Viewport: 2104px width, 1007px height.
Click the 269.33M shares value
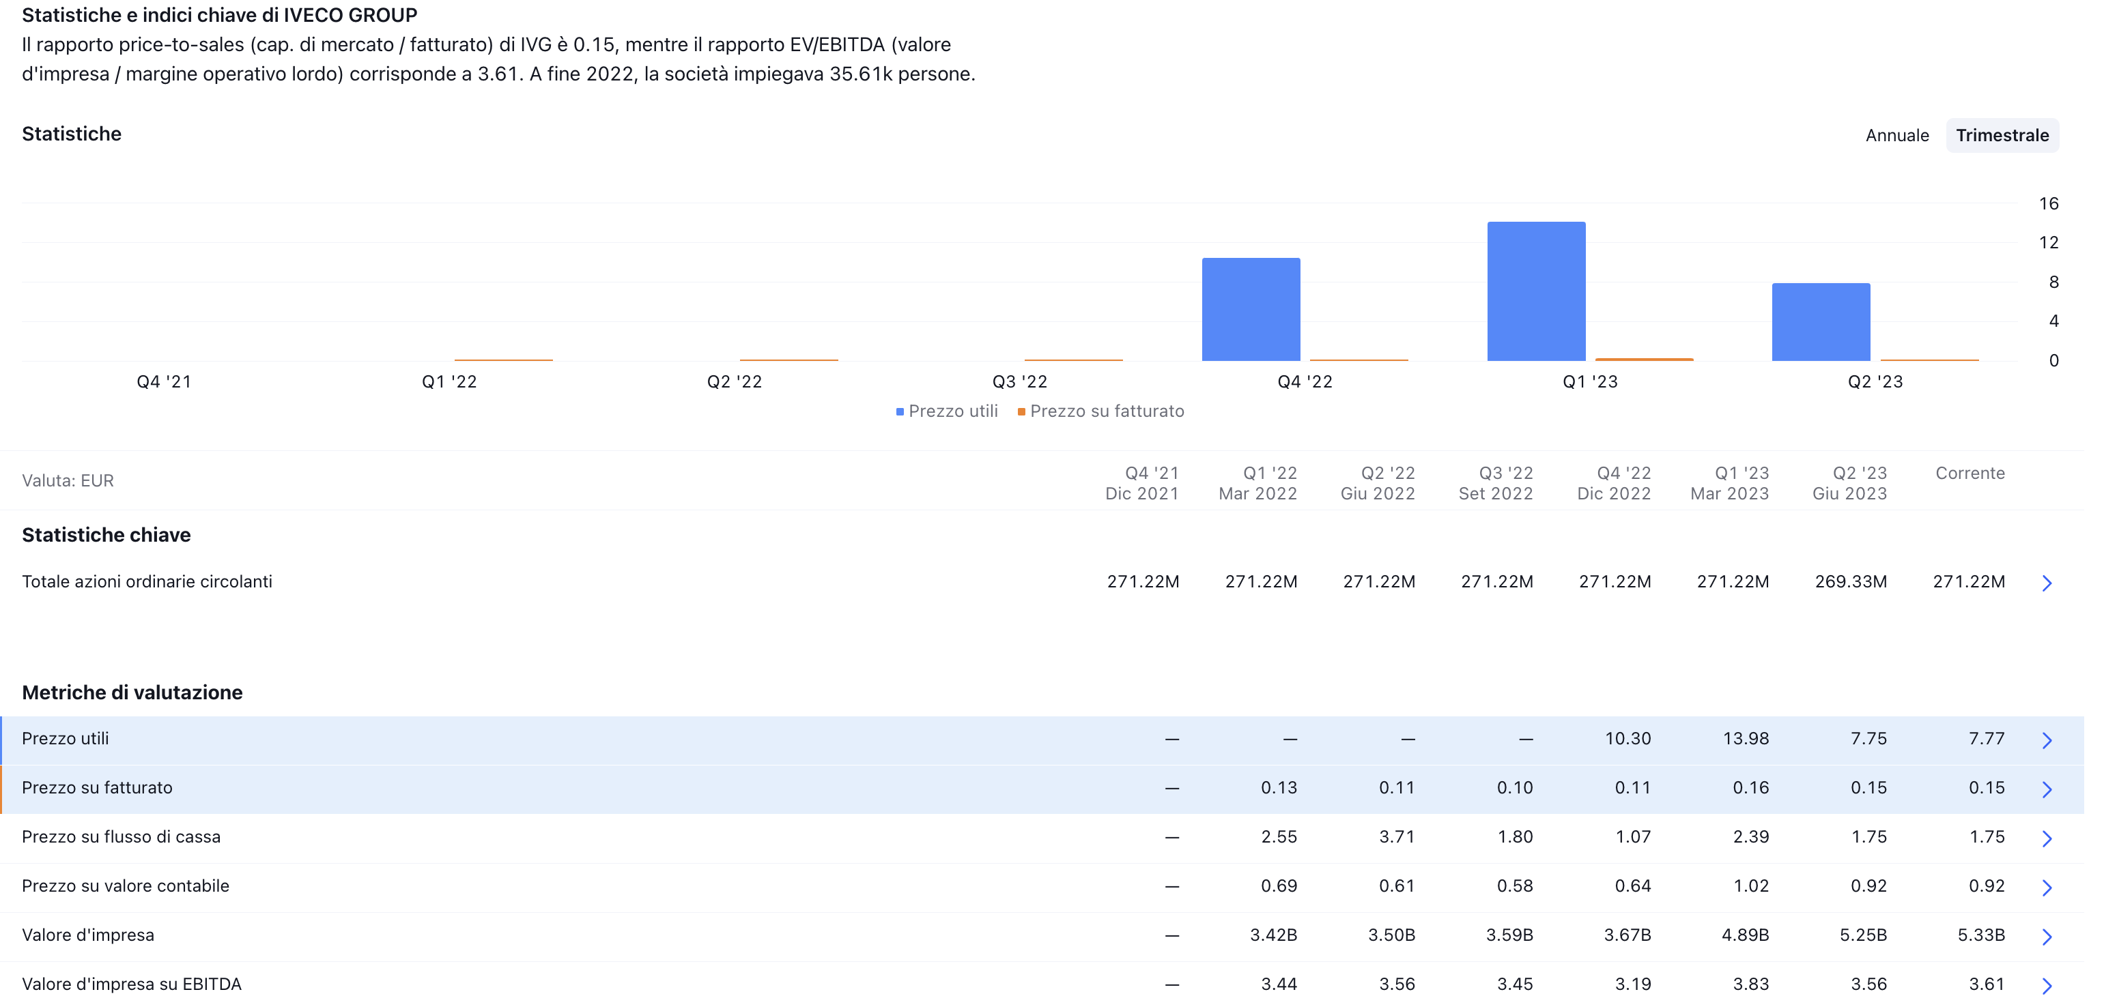(x=1851, y=581)
